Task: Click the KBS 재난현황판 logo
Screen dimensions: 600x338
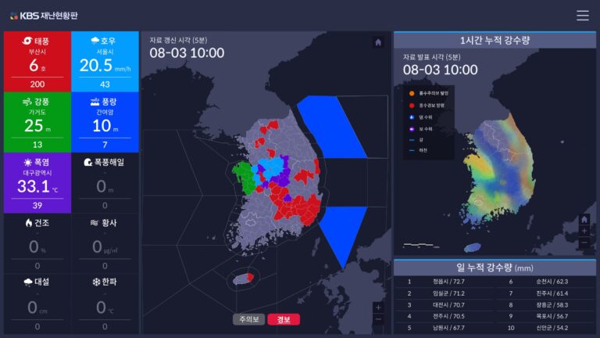Action: [x=44, y=16]
